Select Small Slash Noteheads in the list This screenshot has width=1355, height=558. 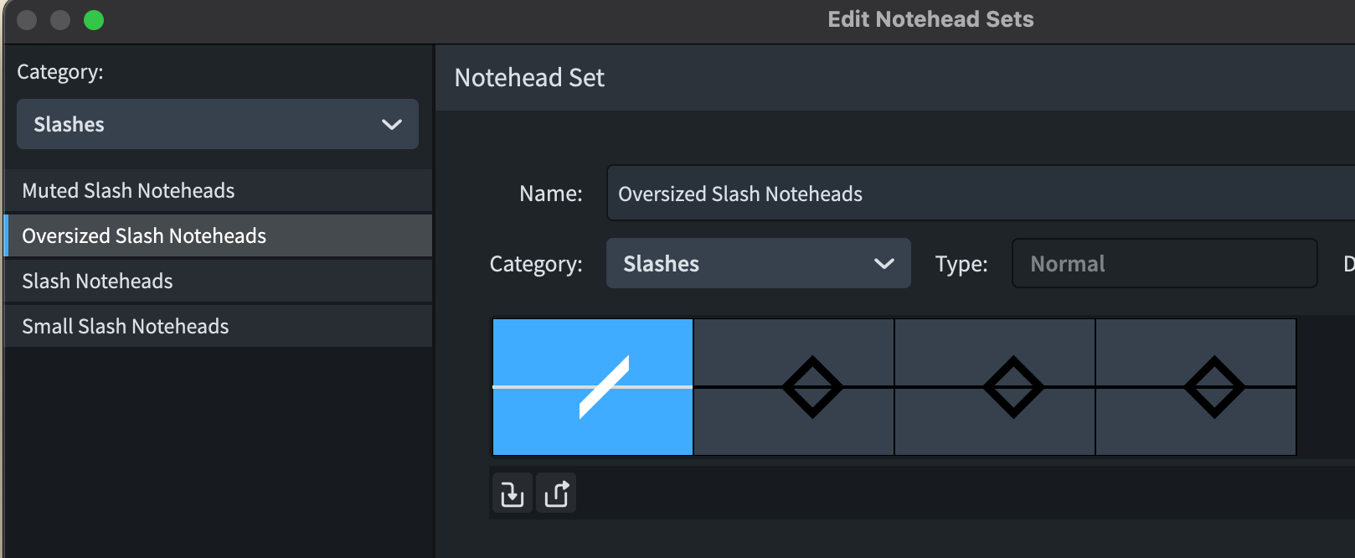pos(126,326)
